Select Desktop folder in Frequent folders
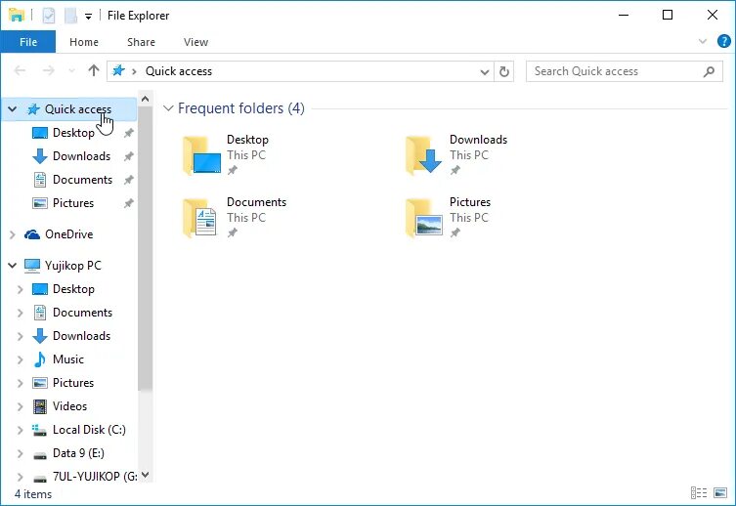The height and width of the screenshot is (506, 736). point(226,154)
